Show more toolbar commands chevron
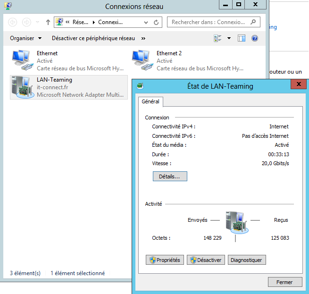The height and width of the screenshot is (294, 309). tap(143, 38)
